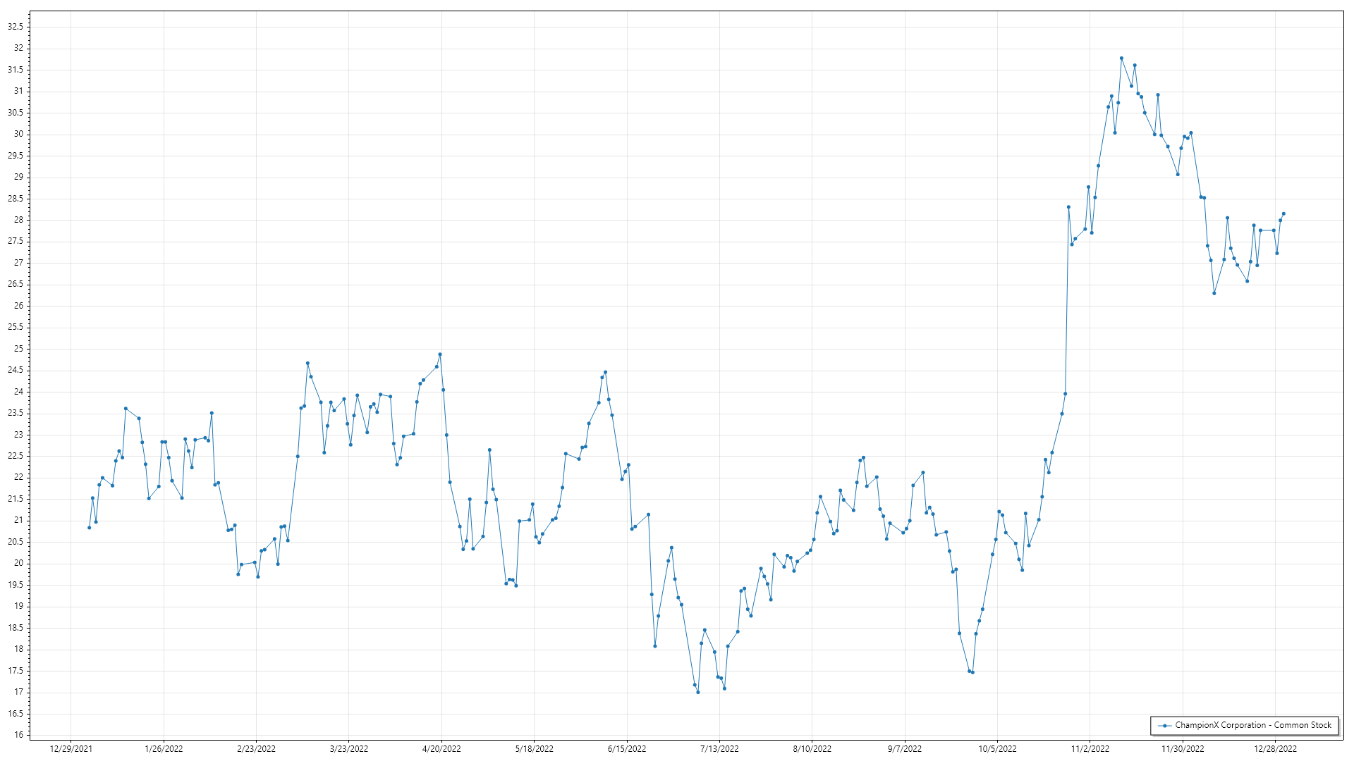
Task: Select the 12/29/2021 x-axis date label
Action: [71, 749]
